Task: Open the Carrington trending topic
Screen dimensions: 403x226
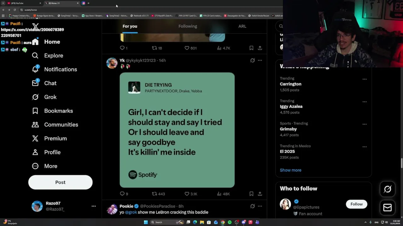Action: pyautogui.click(x=291, y=84)
